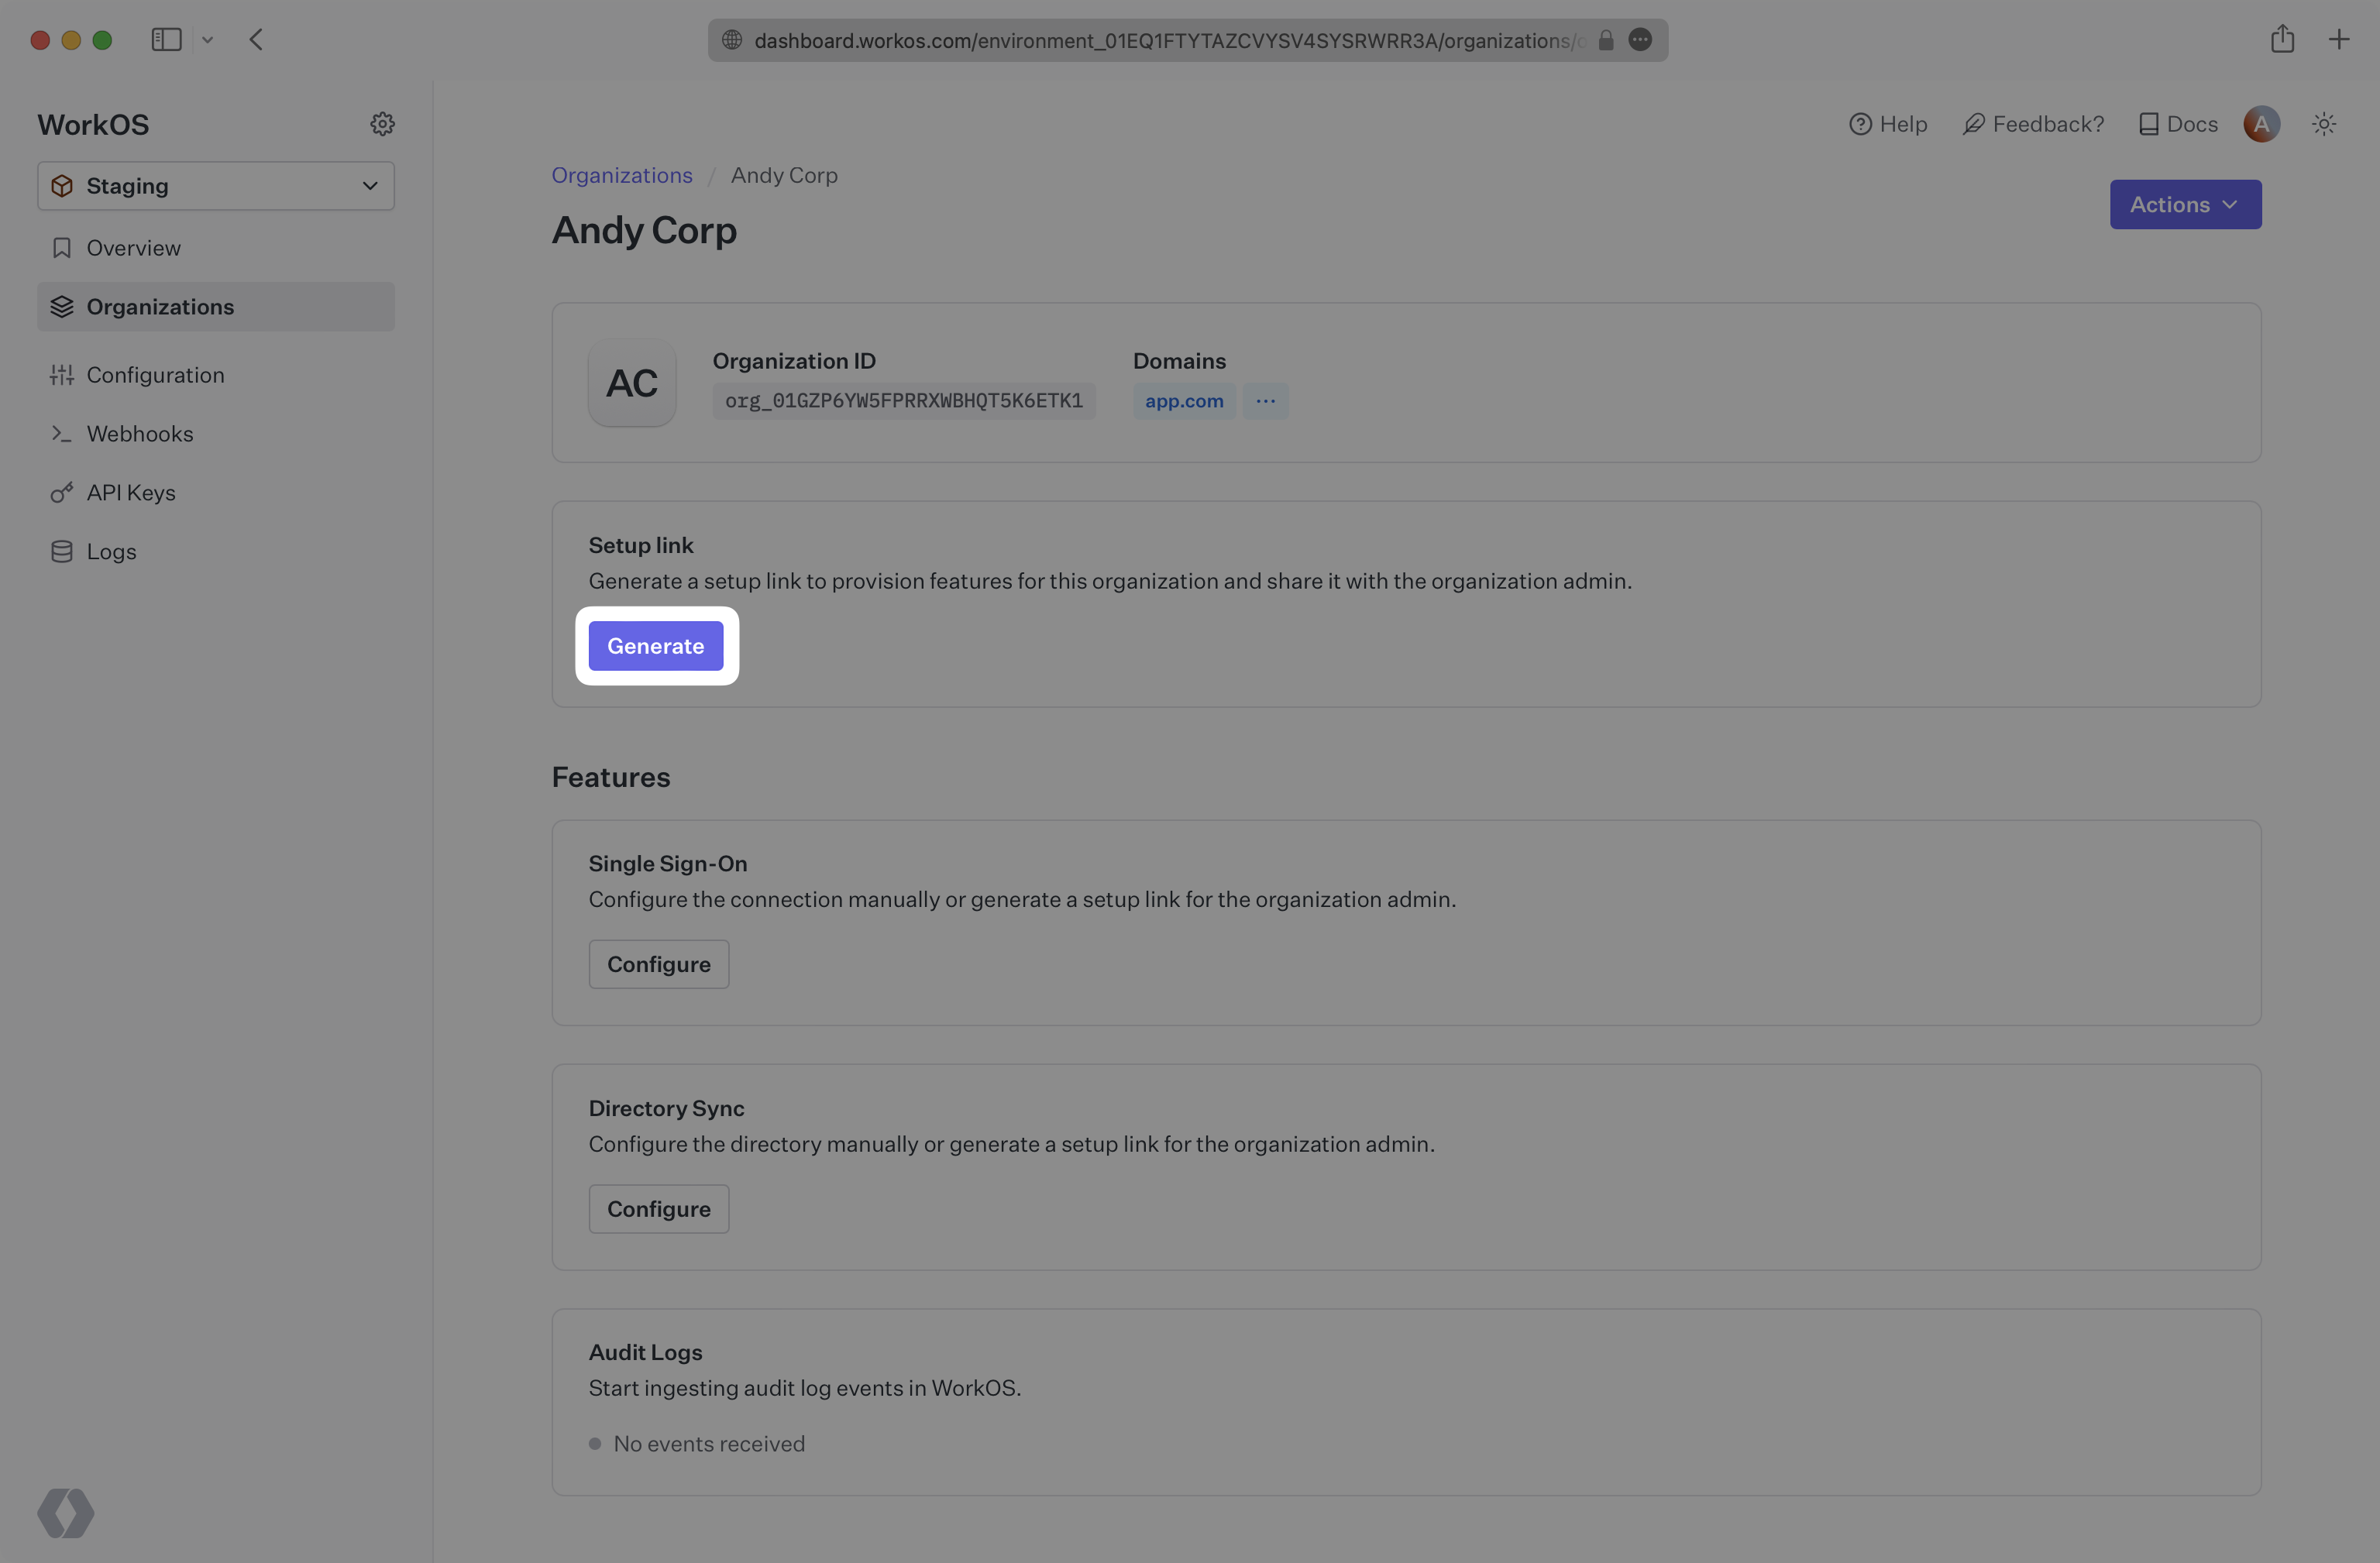Go back with the browser back arrow

click(256, 40)
